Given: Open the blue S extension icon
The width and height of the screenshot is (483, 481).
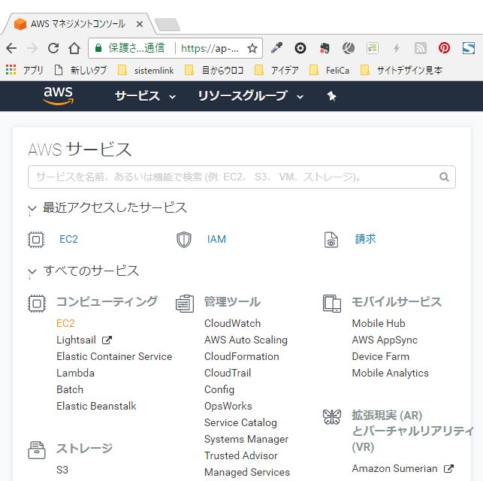Looking at the screenshot, I should coord(469,48).
